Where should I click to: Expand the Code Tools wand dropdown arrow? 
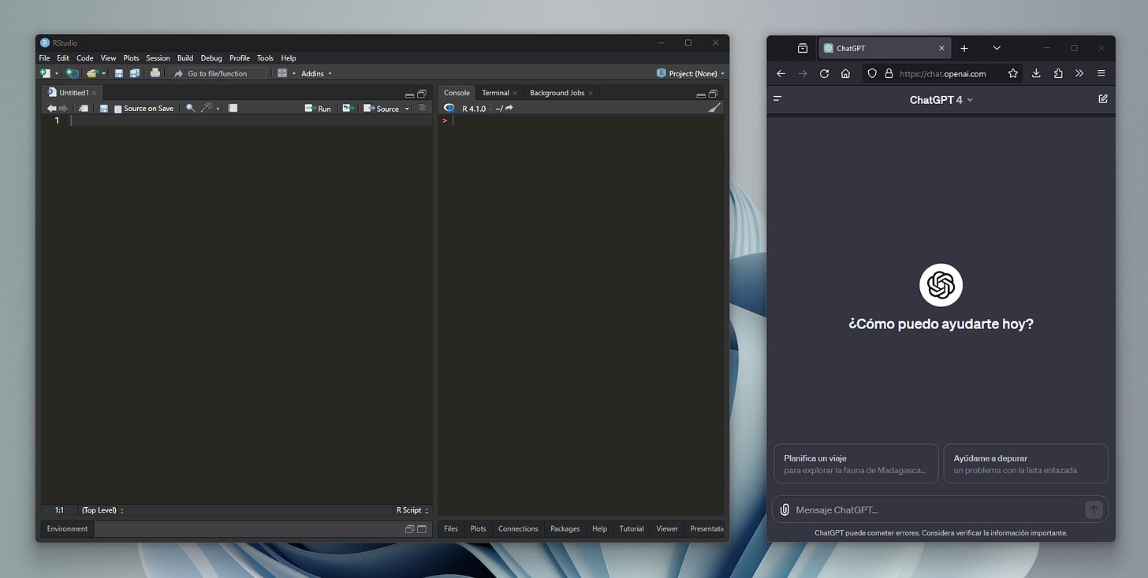click(x=218, y=109)
